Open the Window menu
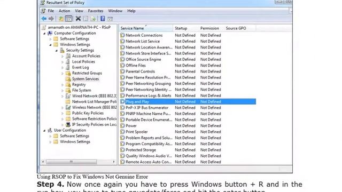Image resolution: width=342 pixels, height=192 pixels. (x=115, y=11)
